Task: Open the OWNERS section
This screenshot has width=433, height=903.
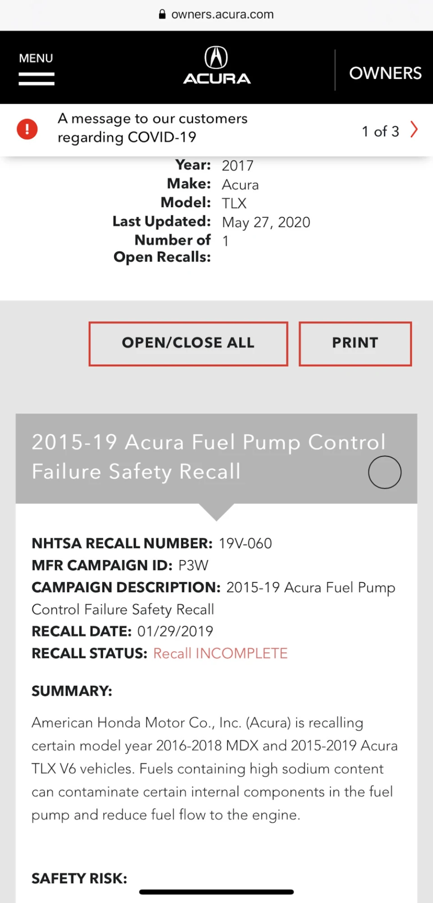Action: pos(385,73)
